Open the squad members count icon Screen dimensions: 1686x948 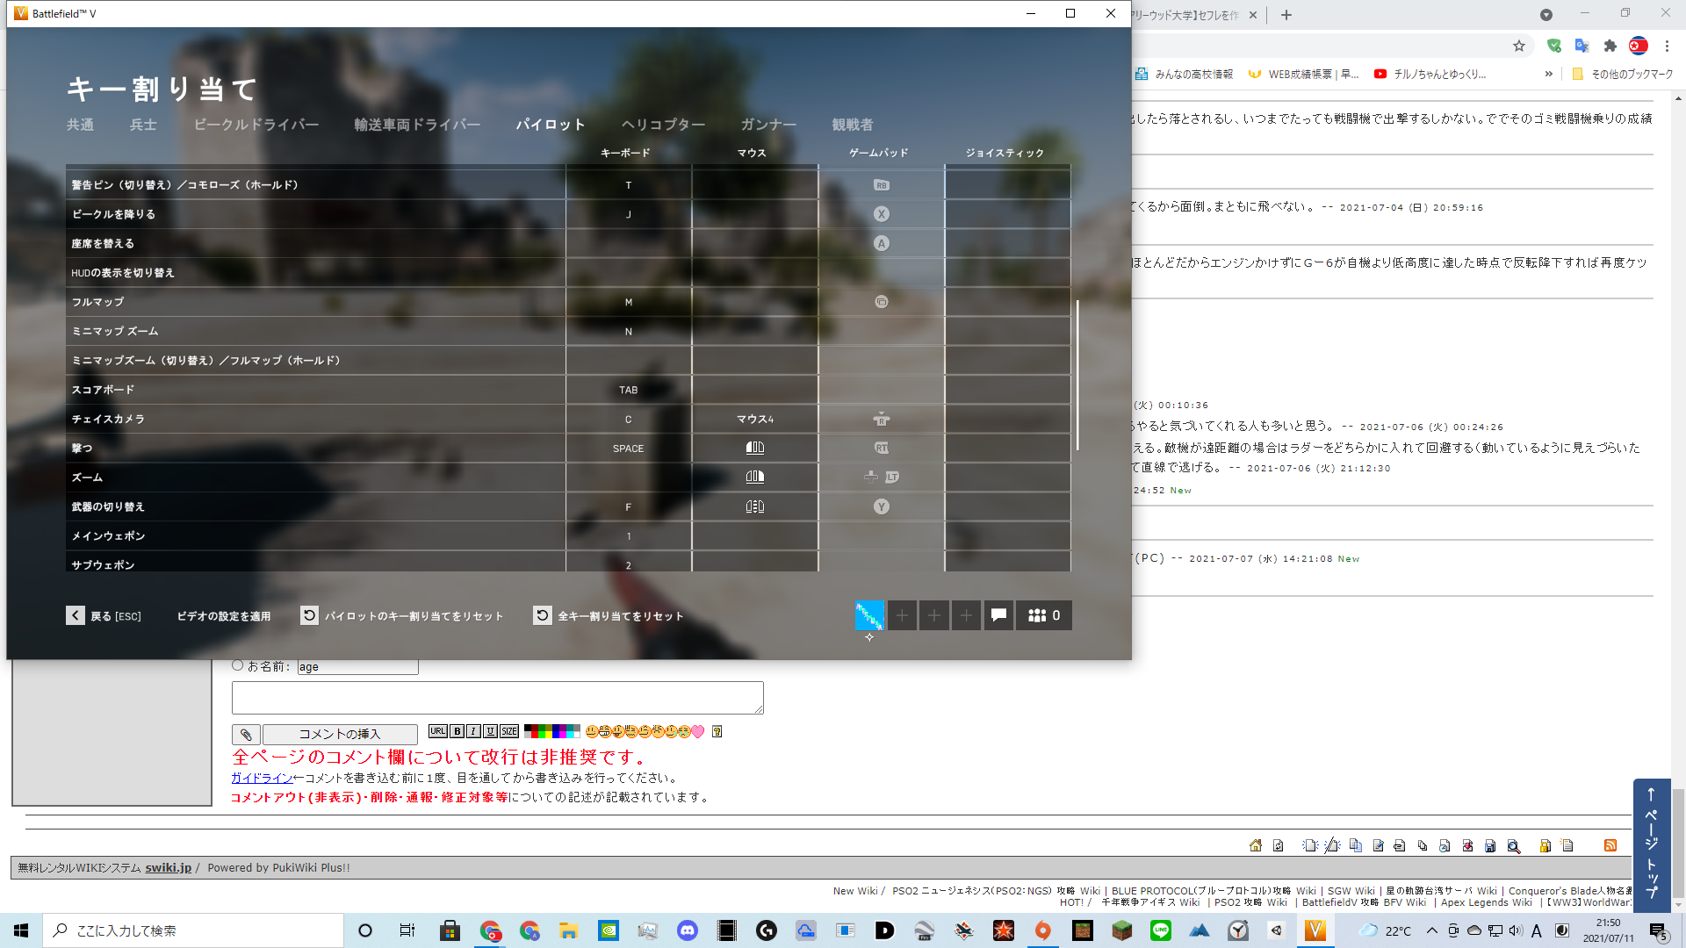coord(1043,615)
